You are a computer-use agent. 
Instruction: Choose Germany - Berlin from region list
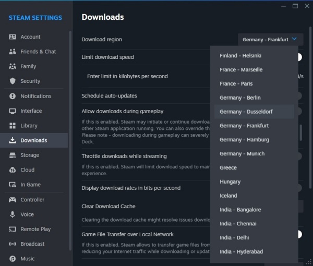(254, 98)
